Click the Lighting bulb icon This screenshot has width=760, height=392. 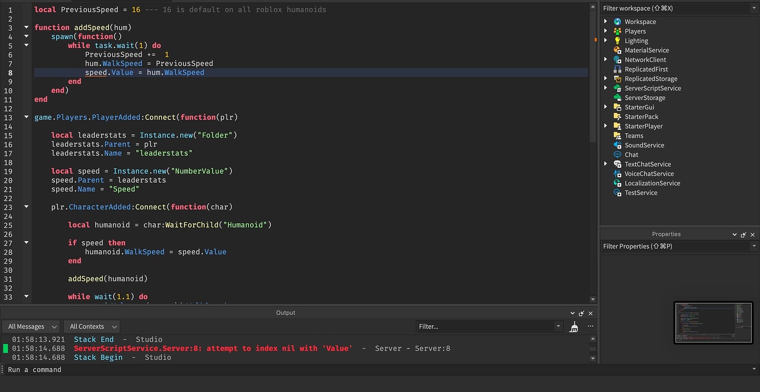click(x=617, y=41)
